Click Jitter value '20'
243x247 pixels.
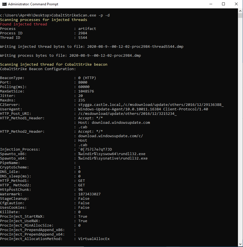point(81,96)
